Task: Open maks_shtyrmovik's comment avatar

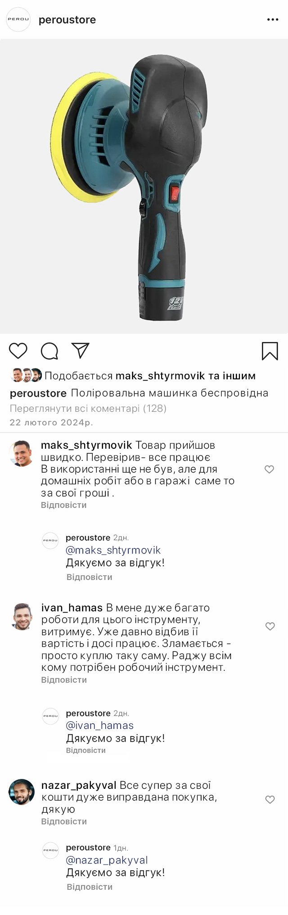Action: coord(22,453)
